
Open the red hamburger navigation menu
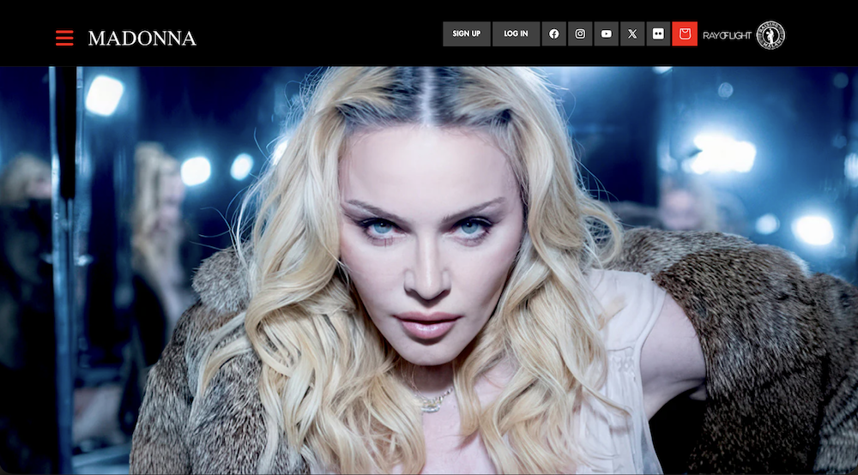pyautogui.click(x=64, y=38)
